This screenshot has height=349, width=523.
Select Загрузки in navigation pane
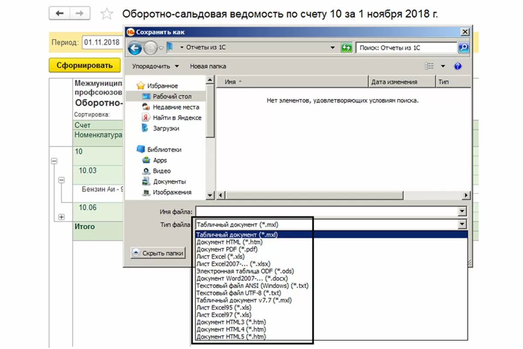160,128
